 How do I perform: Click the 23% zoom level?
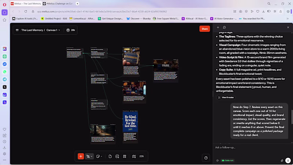142,157
